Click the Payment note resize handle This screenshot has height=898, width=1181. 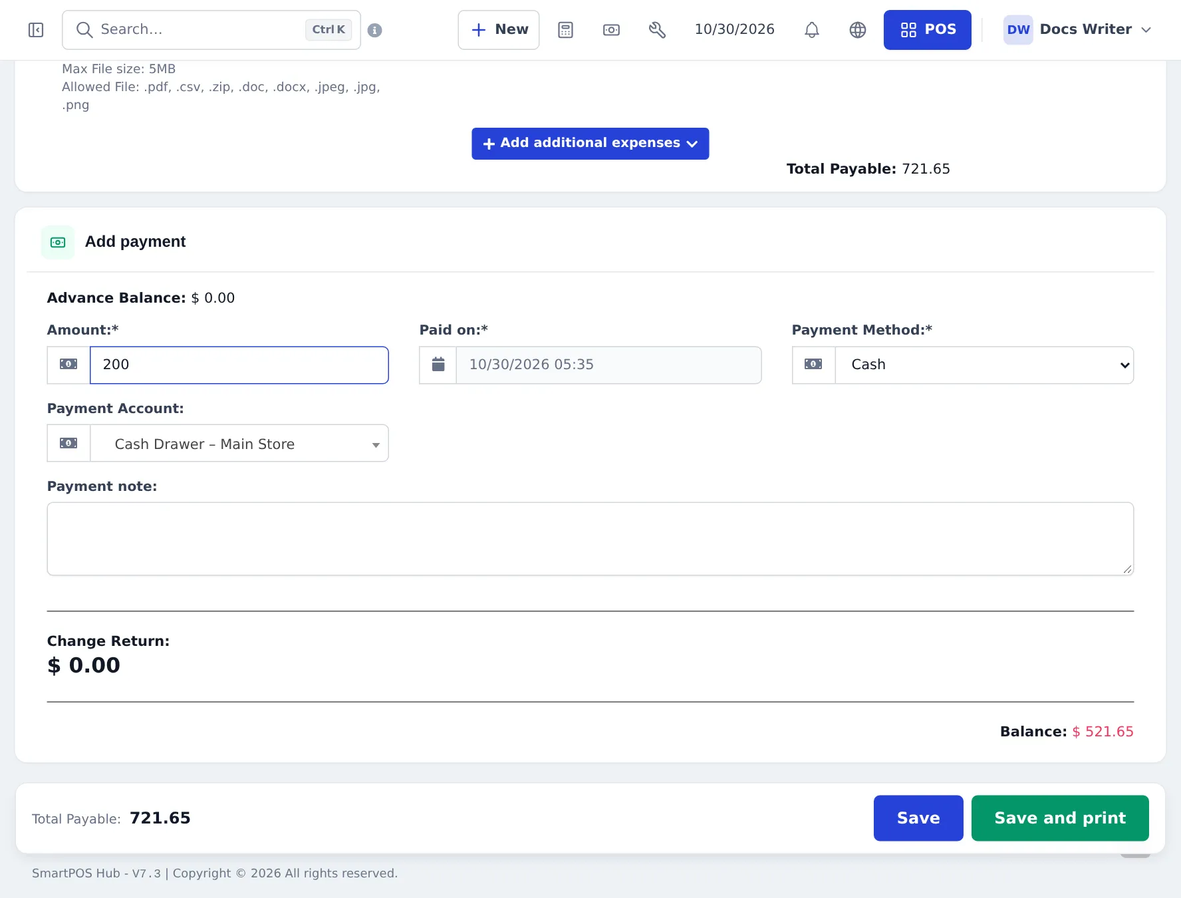(1127, 569)
